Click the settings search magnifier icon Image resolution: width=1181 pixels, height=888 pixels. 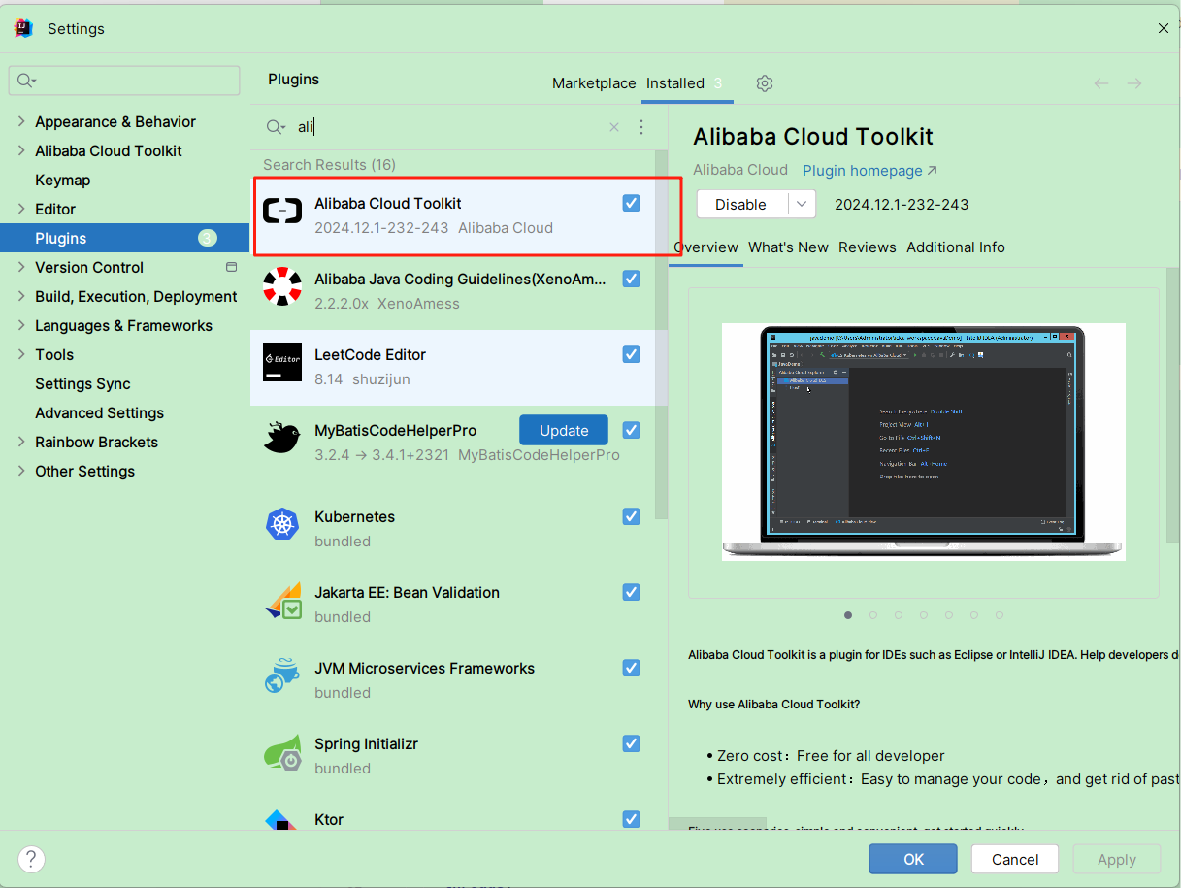[x=25, y=81]
